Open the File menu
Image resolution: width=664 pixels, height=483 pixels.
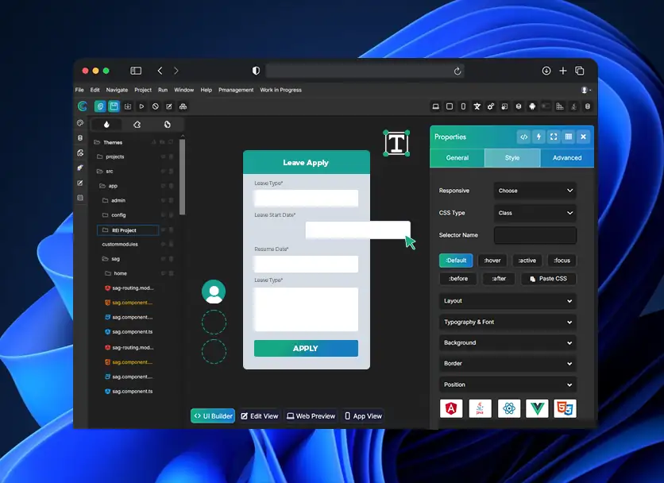(79, 90)
